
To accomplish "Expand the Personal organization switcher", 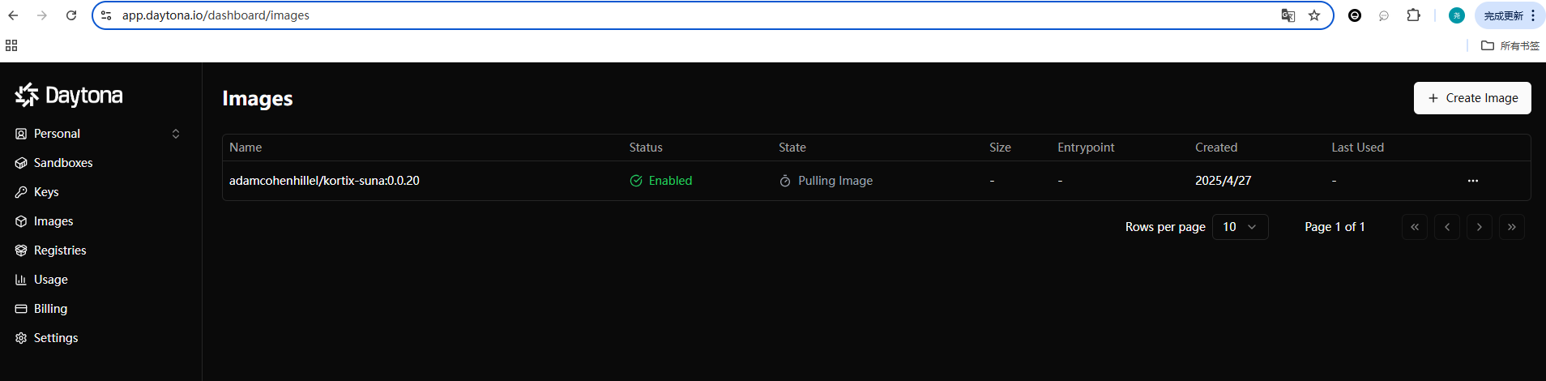I will click(97, 134).
